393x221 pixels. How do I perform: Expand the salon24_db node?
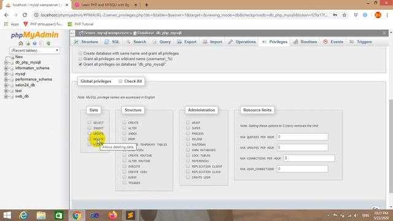[6, 85]
